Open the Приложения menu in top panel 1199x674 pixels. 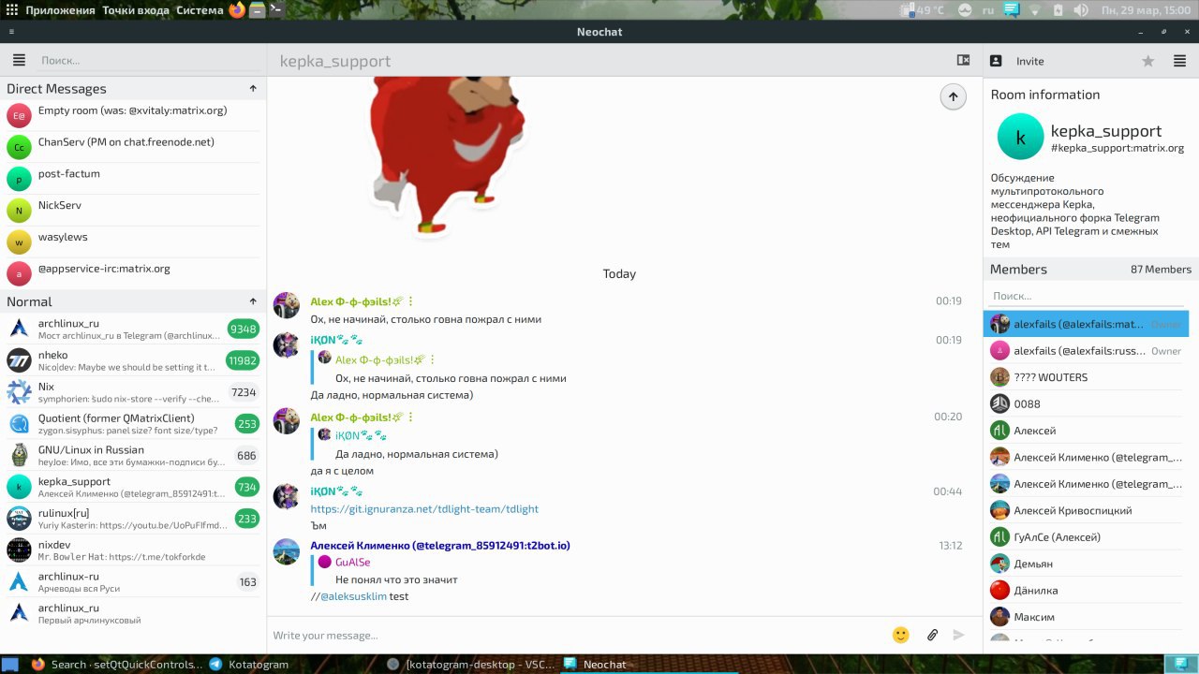(x=60, y=10)
